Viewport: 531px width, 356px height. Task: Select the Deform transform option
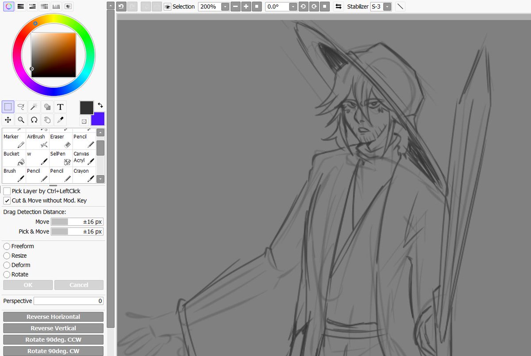pyautogui.click(x=7, y=265)
